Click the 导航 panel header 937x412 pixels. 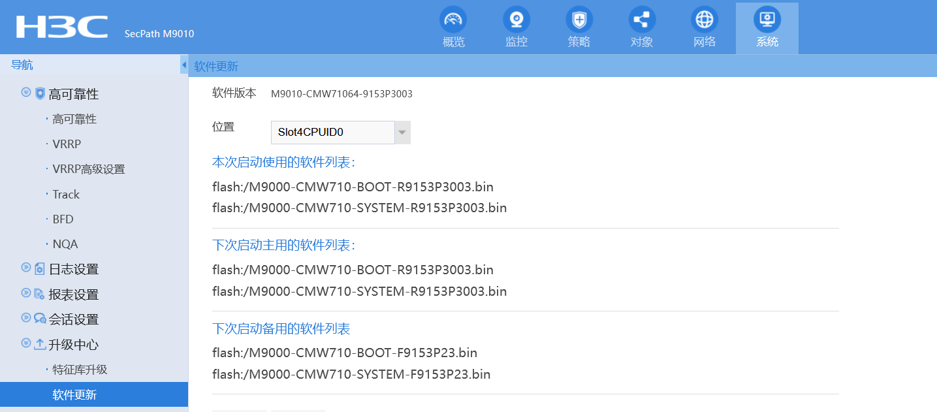click(x=22, y=65)
